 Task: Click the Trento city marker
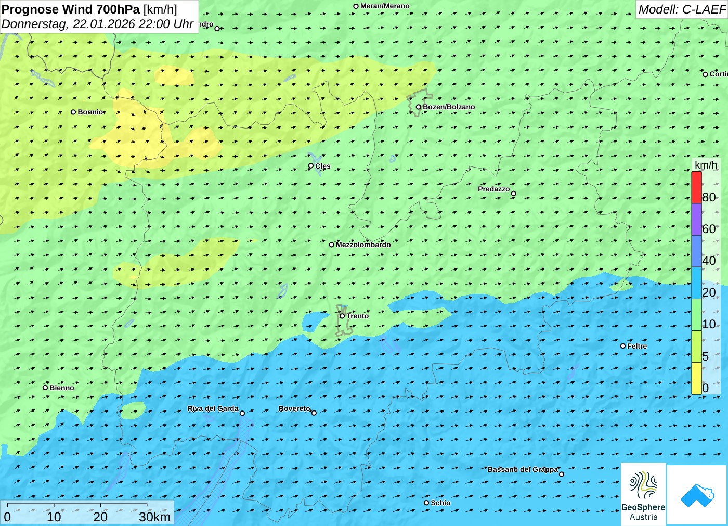click(x=342, y=316)
